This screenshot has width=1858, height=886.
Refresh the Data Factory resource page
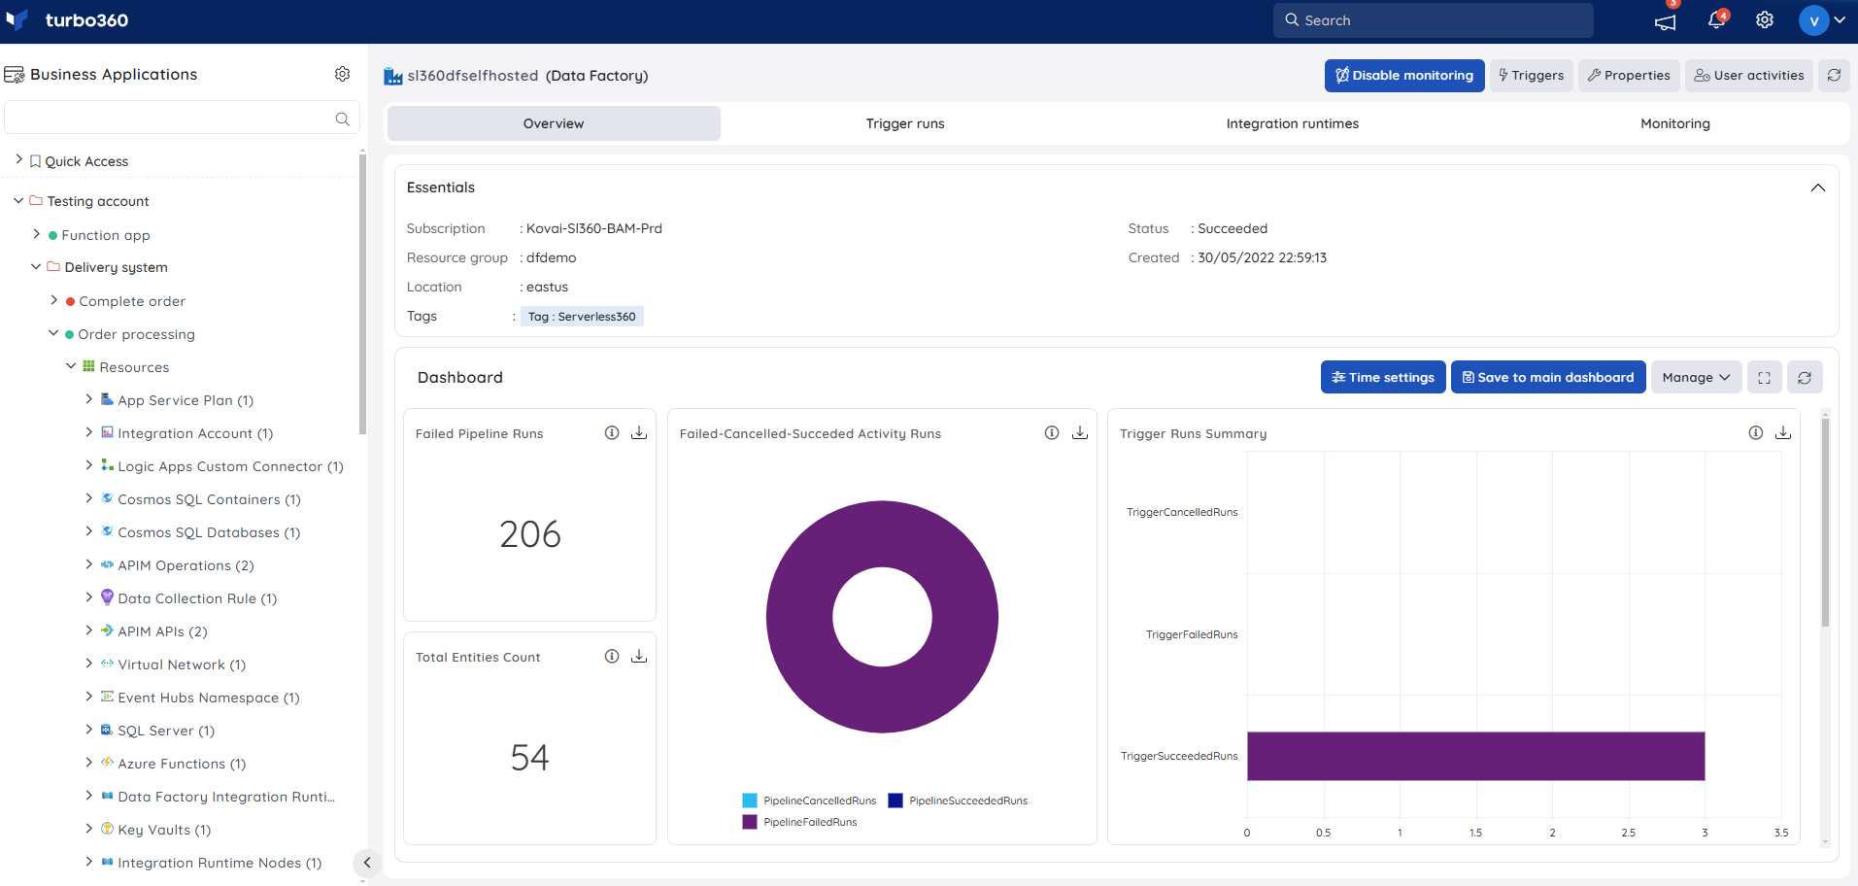1834,75
